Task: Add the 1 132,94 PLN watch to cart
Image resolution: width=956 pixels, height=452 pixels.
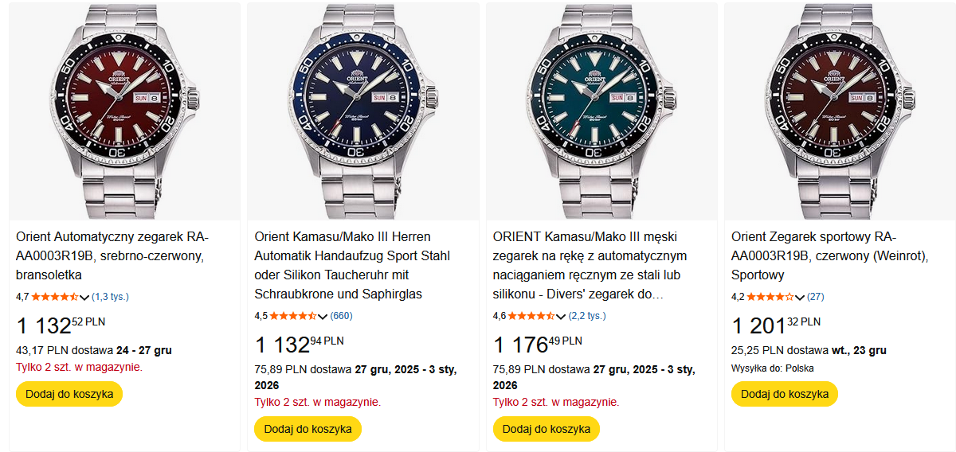Action: [x=308, y=429]
